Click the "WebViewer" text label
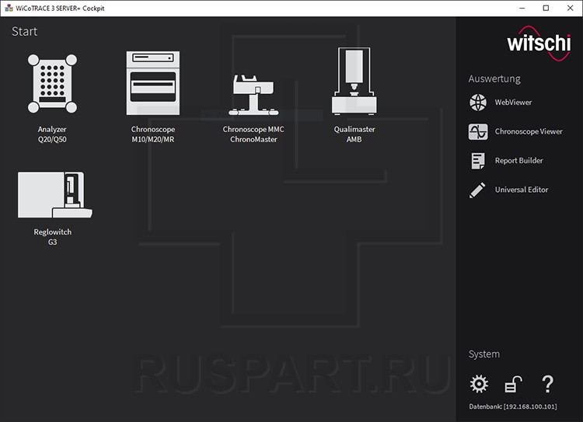 click(513, 102)
